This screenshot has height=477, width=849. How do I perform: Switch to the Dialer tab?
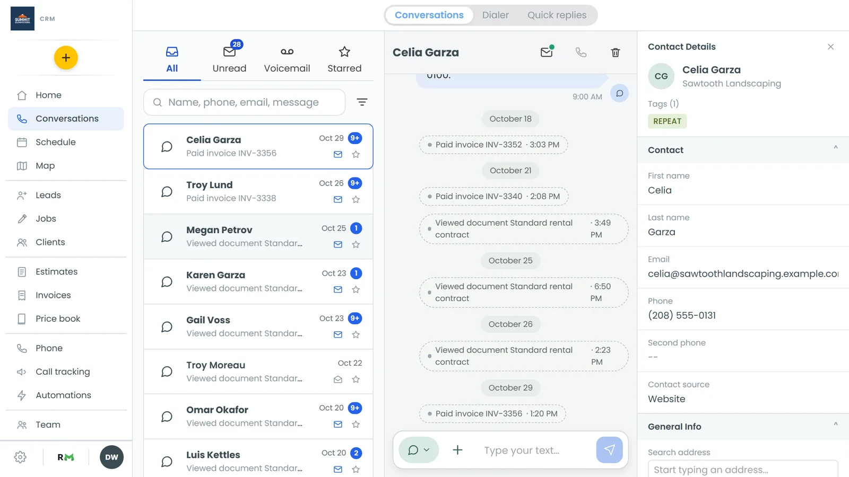[x=496, y=15]
